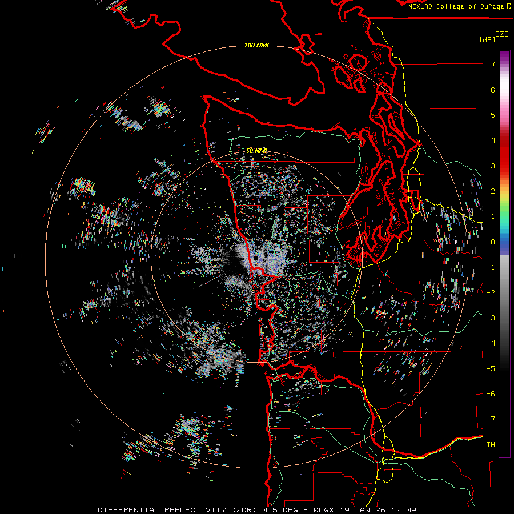Click the -7 value on the color scale
Screen dimensions: 514x514
pyautogui.click(x=491, y=419)
